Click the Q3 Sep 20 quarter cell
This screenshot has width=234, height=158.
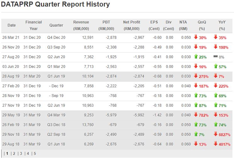point(56,47)
